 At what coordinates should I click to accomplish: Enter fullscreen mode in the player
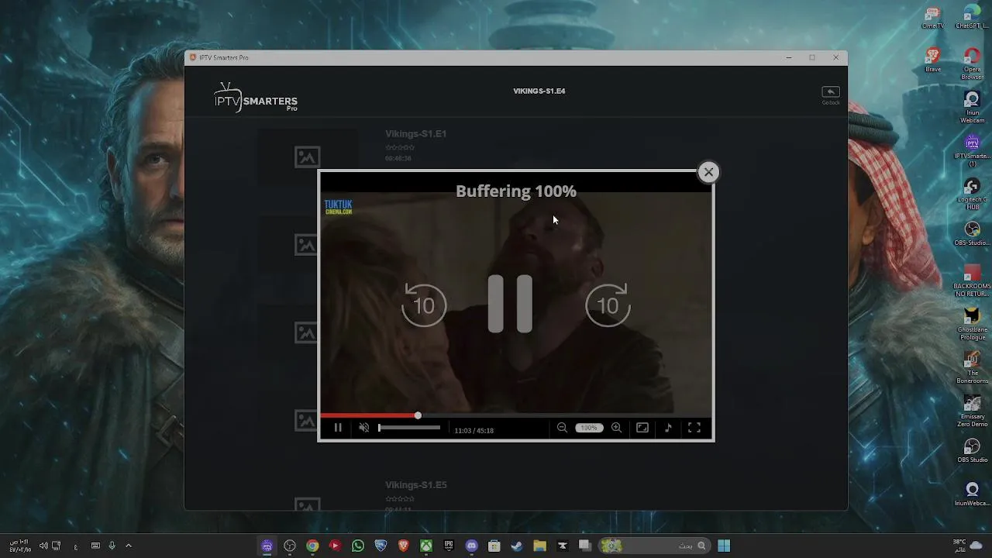pos(694,428)
